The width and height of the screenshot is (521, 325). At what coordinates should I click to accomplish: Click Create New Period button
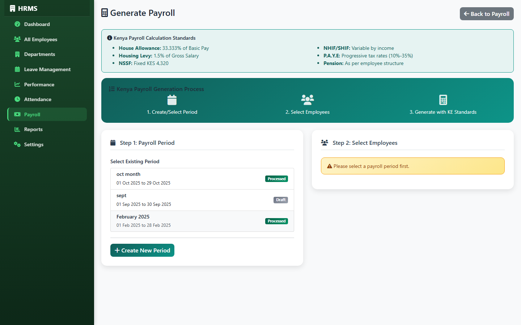tap(142, 250)
